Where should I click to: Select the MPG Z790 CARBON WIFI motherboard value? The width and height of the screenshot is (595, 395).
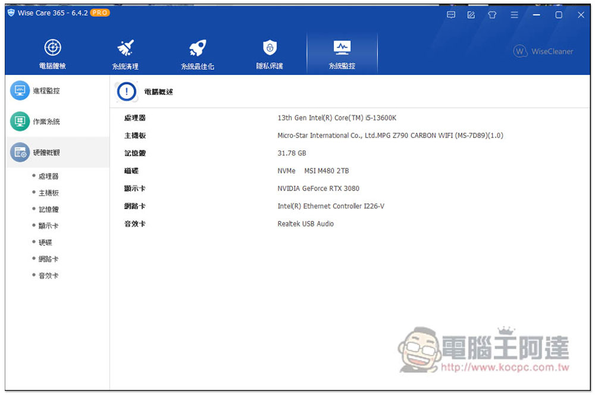click(x=390, y=136)
